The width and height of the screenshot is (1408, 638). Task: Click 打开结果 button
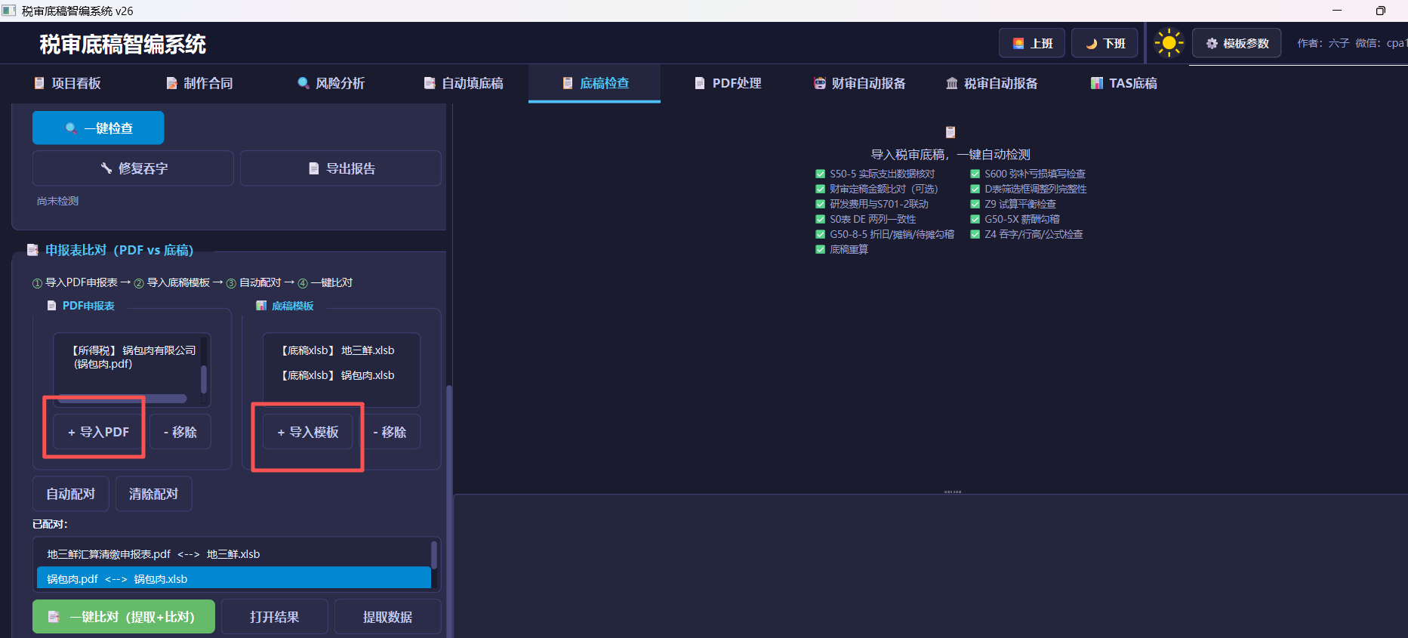coord(275,617)
